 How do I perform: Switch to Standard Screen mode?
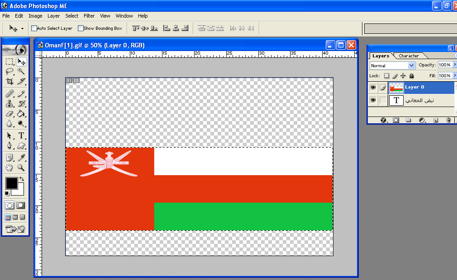[8, 217]
